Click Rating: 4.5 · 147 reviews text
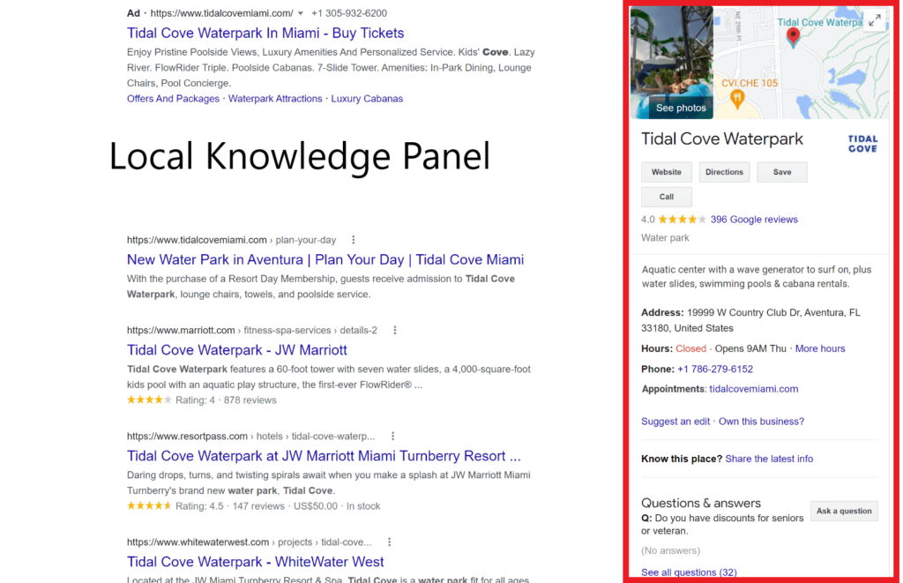903x583 pixels. pyautogui.click(x=230, y=505)
